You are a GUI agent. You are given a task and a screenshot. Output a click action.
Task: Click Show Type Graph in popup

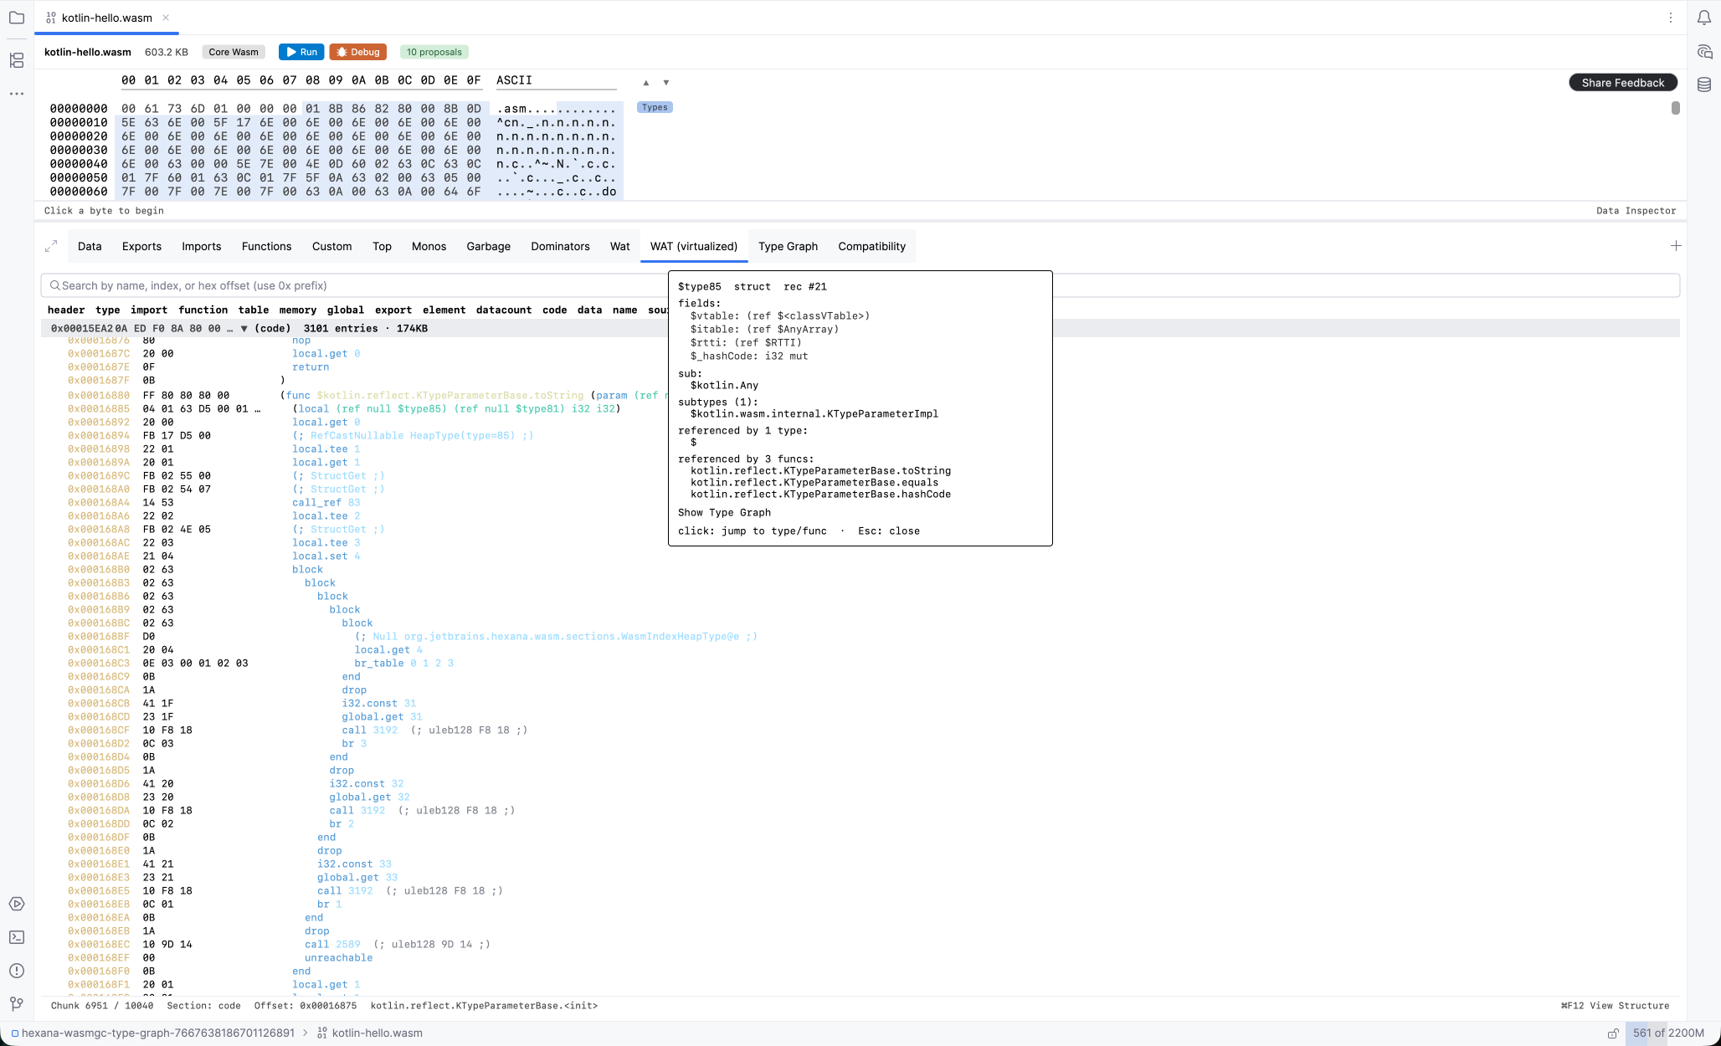(724, 512)
